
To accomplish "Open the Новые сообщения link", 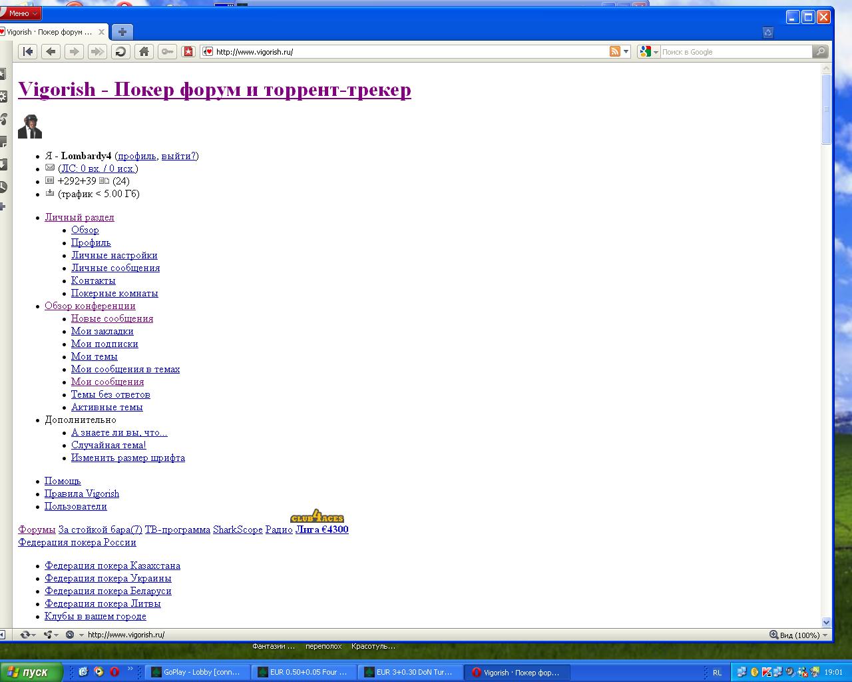I will pos(112,318).
